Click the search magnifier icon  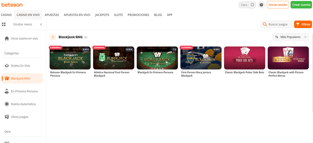265,24
